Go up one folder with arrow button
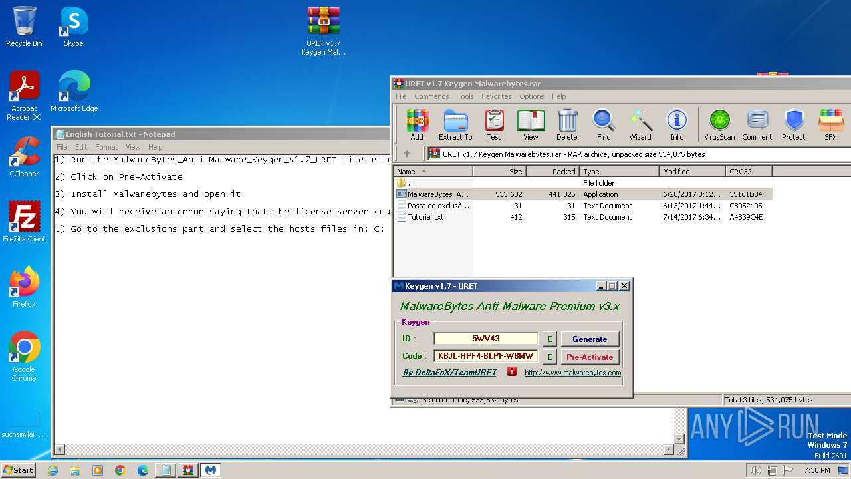 (x=407, y=154)
